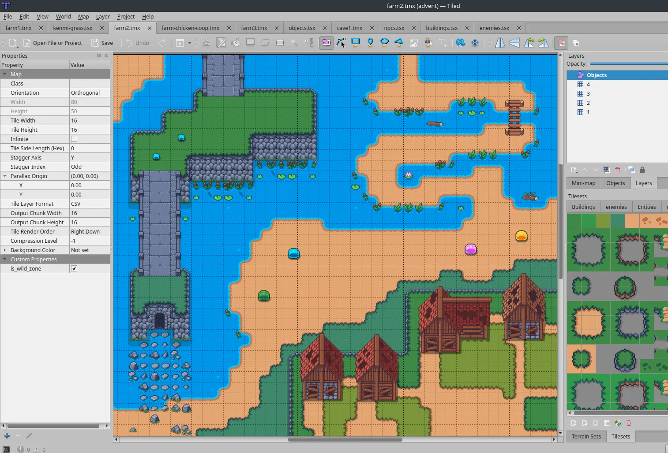Expand the Background Color property

tap(5, 250)
